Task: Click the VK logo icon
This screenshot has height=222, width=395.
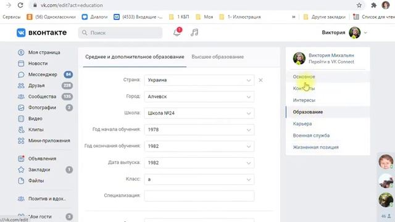Action: pyautogui.click(x=21, y=33)
